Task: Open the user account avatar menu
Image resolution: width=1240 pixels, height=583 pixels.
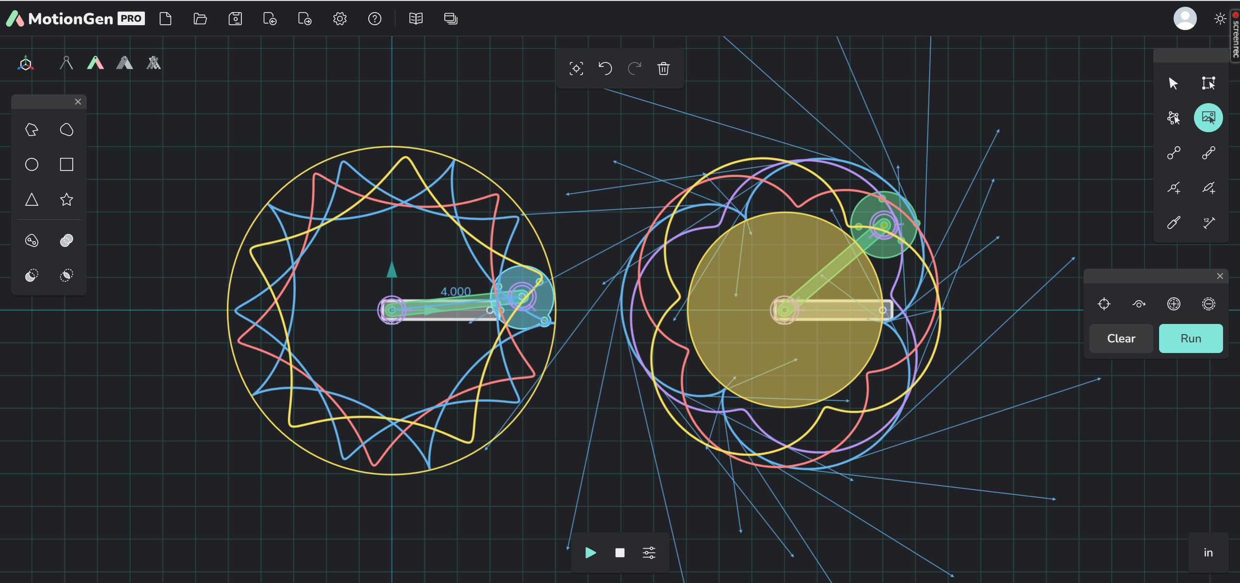Action: [1185, 19]
